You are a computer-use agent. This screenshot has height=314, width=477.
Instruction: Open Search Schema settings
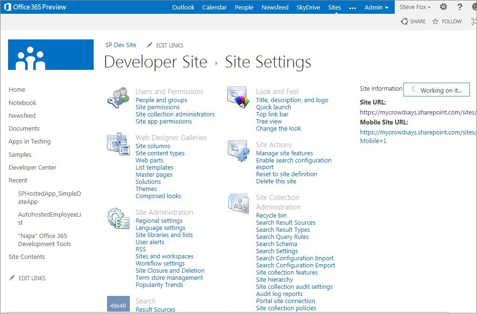276,244
